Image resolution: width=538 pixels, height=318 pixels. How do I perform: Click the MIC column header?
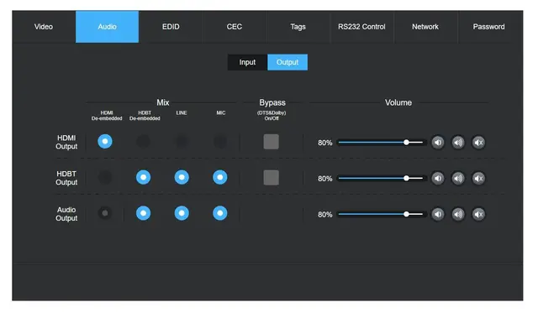click(x=221, y=112)
